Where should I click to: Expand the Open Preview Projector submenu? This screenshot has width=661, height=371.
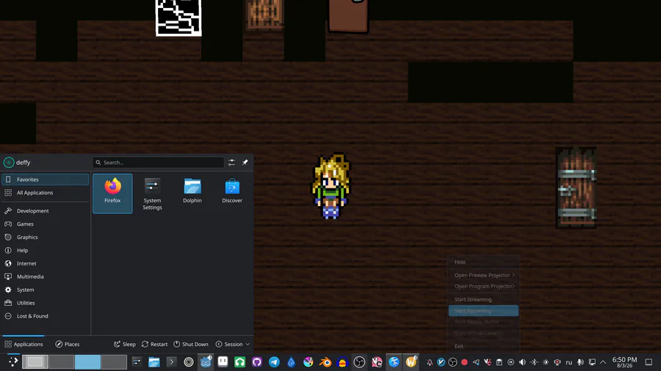(x=483, y=275)
